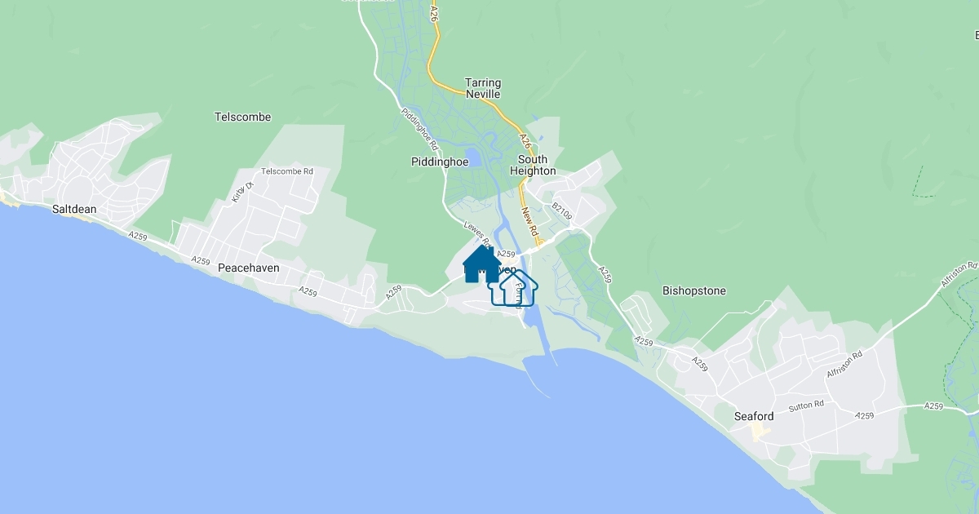This screenshot has width=979, height=514.
Task: Click the South Heighton label
Action: pos(533,166)
